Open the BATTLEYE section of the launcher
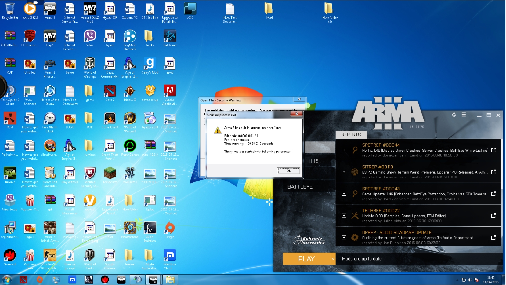Image resolution: width=506 pixels, height=285 pixels. [300, 187]
